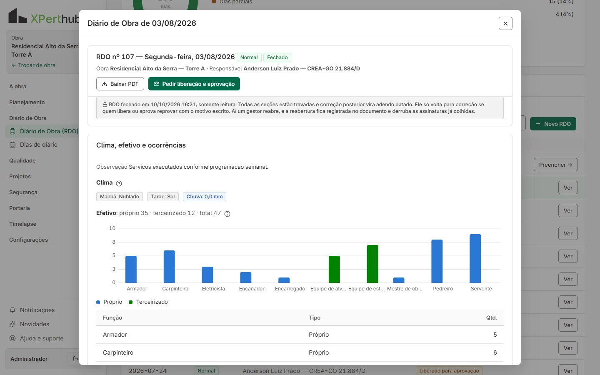The height and width of the screenshot is (375, 600).
Task: Toggle the Terceirizado legend swatch
Action: [x=131, y=302]
